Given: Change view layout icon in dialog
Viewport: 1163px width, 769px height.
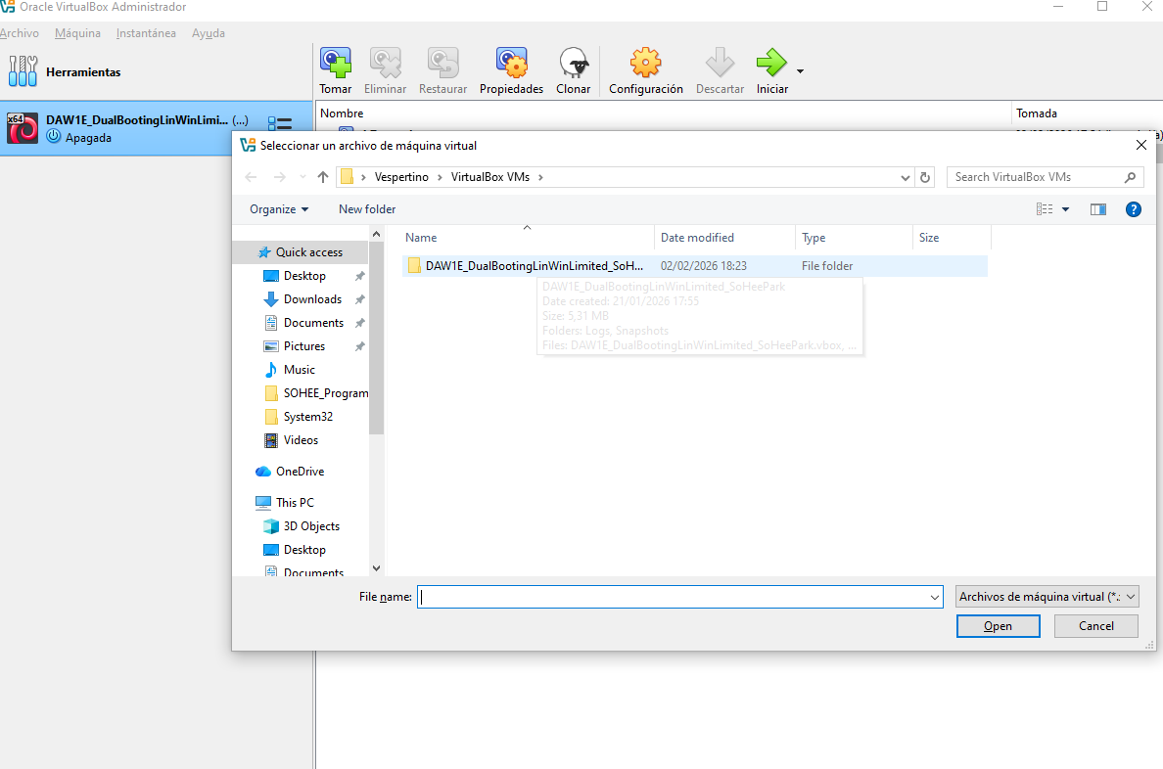Looking at the screenshot, I should (x=1045, y=209).
